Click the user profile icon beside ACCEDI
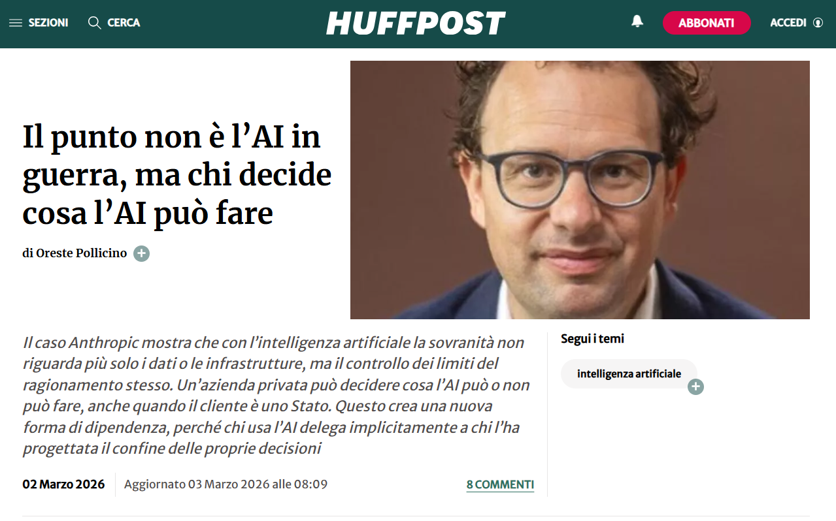 click(x=818, y=23)
